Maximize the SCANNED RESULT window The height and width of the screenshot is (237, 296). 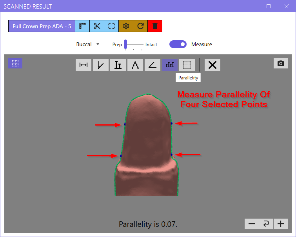click(269, 6)
